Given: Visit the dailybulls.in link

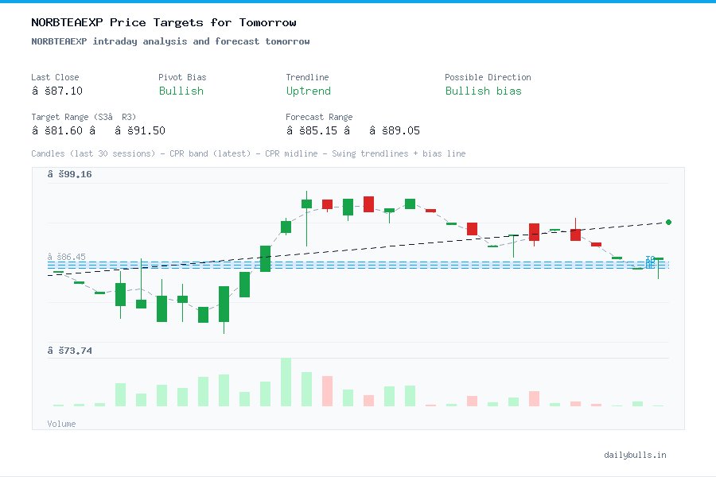Looking at the screenshot, I should click(x=635, y=455).
